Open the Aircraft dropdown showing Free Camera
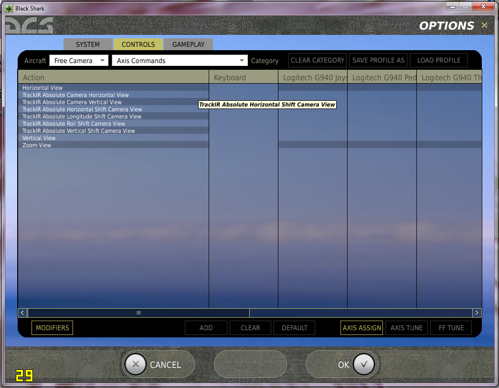Image resolution: width=499 pixels, height=388 pixels. (x=79, y=61)
